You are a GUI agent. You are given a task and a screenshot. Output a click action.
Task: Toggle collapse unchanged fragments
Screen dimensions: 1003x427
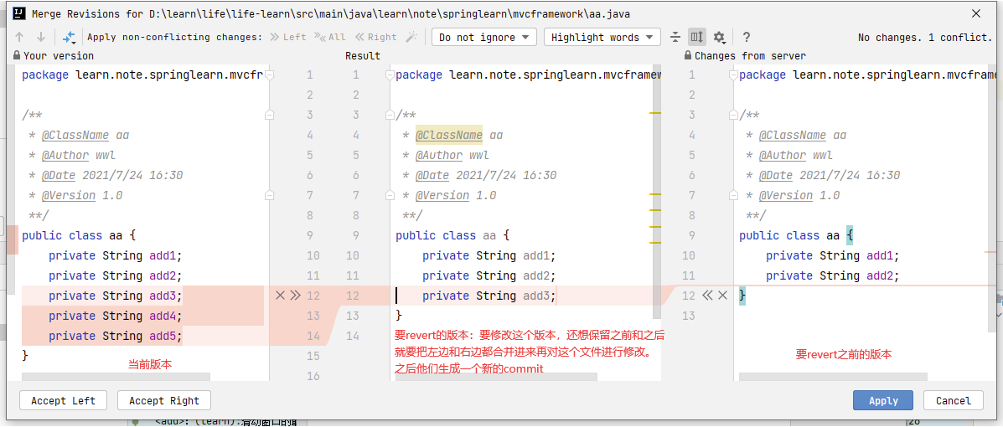point(675,37)
